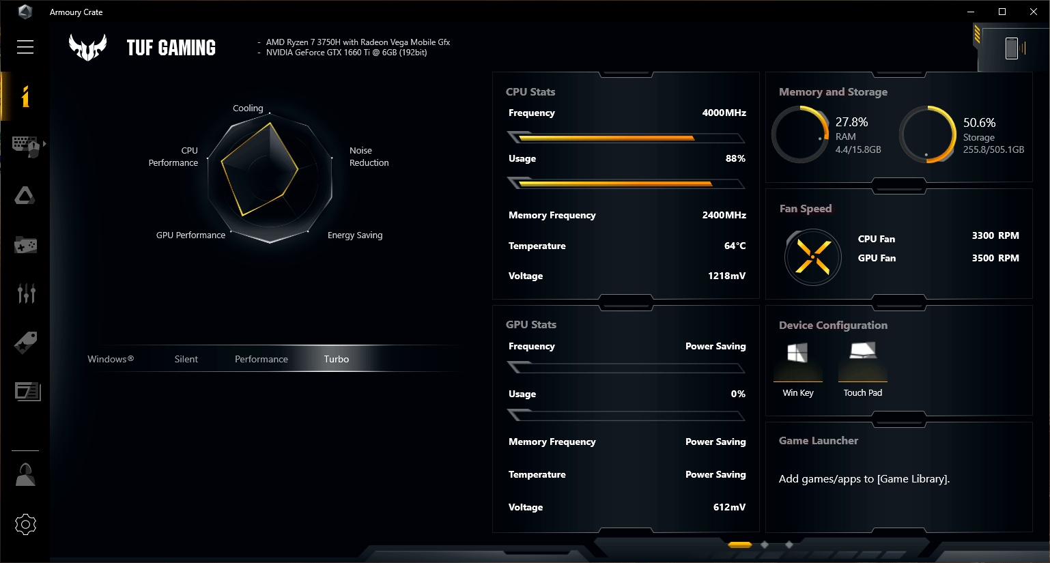Open the Game Library gamepad icon
Viewport: 1050px width, 563px height.
pos(26,244)
